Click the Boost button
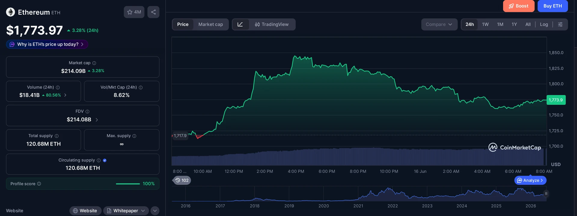This screenshot has height=216, width=577. tap(519, 6)
